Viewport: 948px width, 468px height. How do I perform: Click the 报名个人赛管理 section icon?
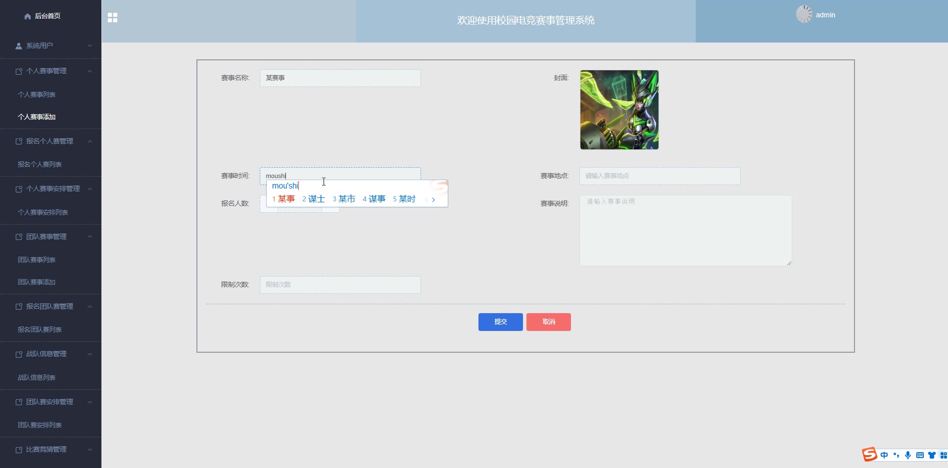pos(19,141)
